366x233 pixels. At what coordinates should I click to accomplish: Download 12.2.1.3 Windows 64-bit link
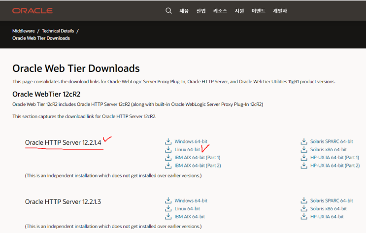(x=191, y=200)
